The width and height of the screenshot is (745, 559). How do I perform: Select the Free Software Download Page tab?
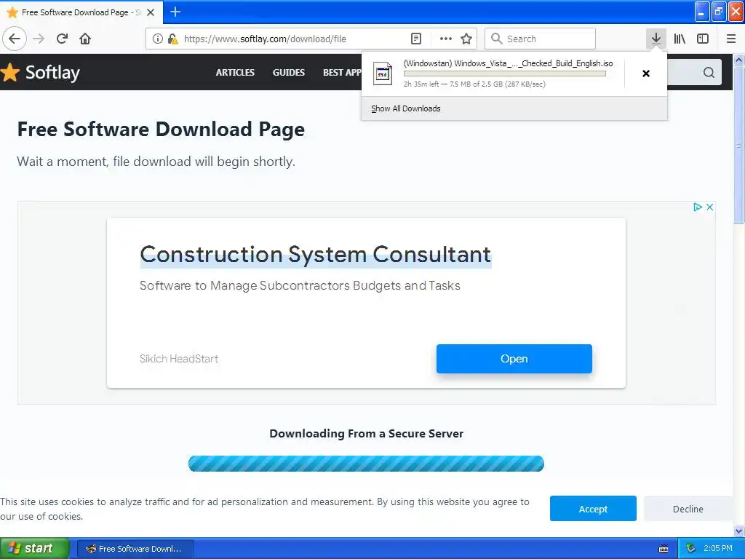click(x=81, y=12)
